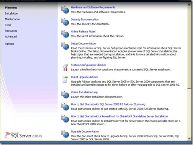Viewport: 193px width, 145px height.
Task: Click the System Configuration Checker tools icon
Action: click(x=65, y=67)
